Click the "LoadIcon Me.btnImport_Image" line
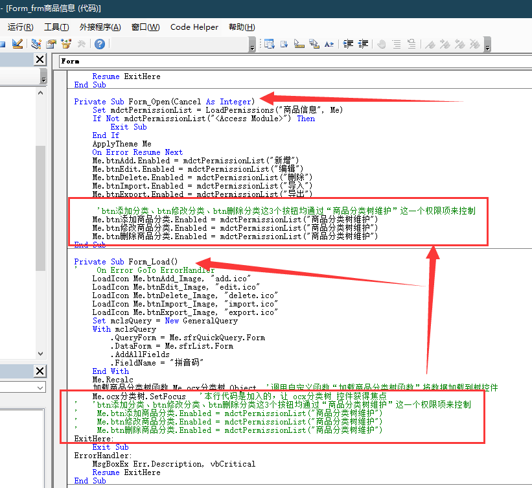 185,304
